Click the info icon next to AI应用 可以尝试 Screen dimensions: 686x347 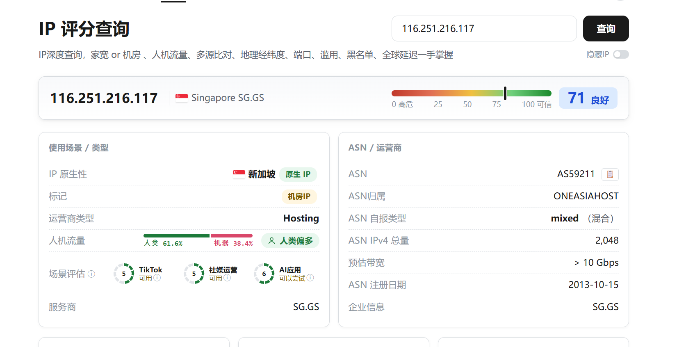tap(310, 278)
